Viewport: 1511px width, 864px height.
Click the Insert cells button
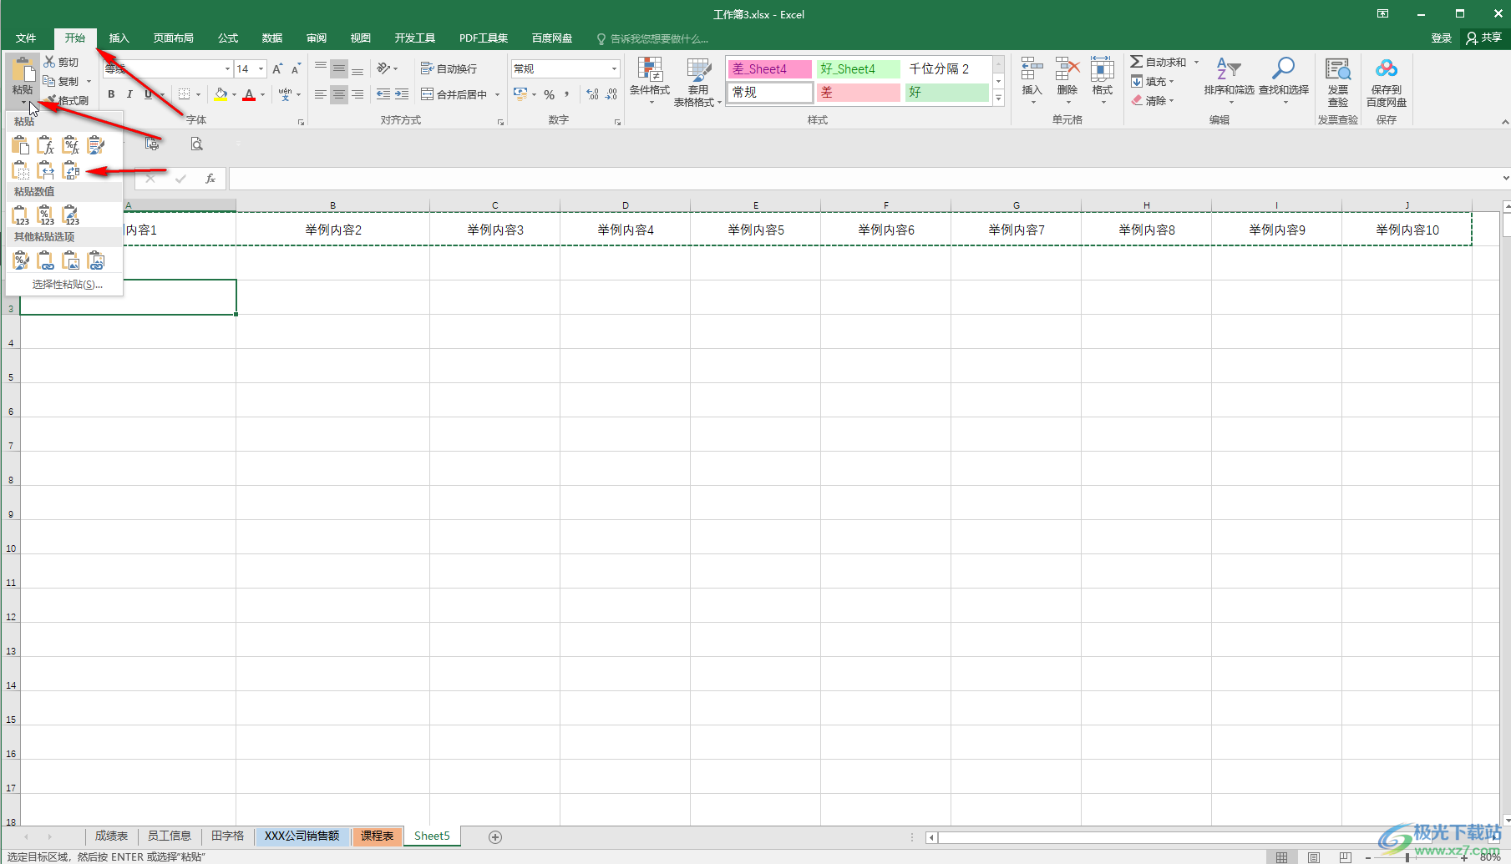(x=1032, y=81)
